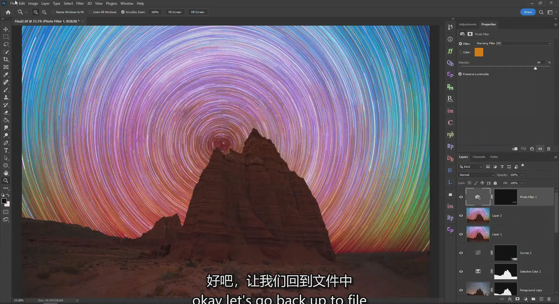
Task: Open Warming Filter (85) dropdown
Action: pyautogui.click(x=513, y=43)
